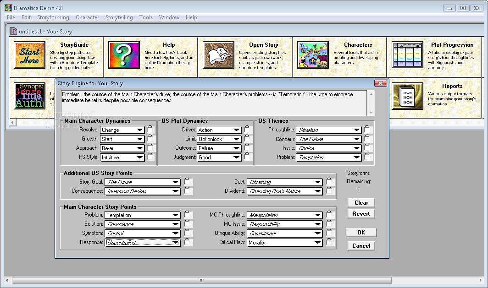Open the Growth dropdown showing Start
Viewport: 488px width, 288px height.
point(122,139)
